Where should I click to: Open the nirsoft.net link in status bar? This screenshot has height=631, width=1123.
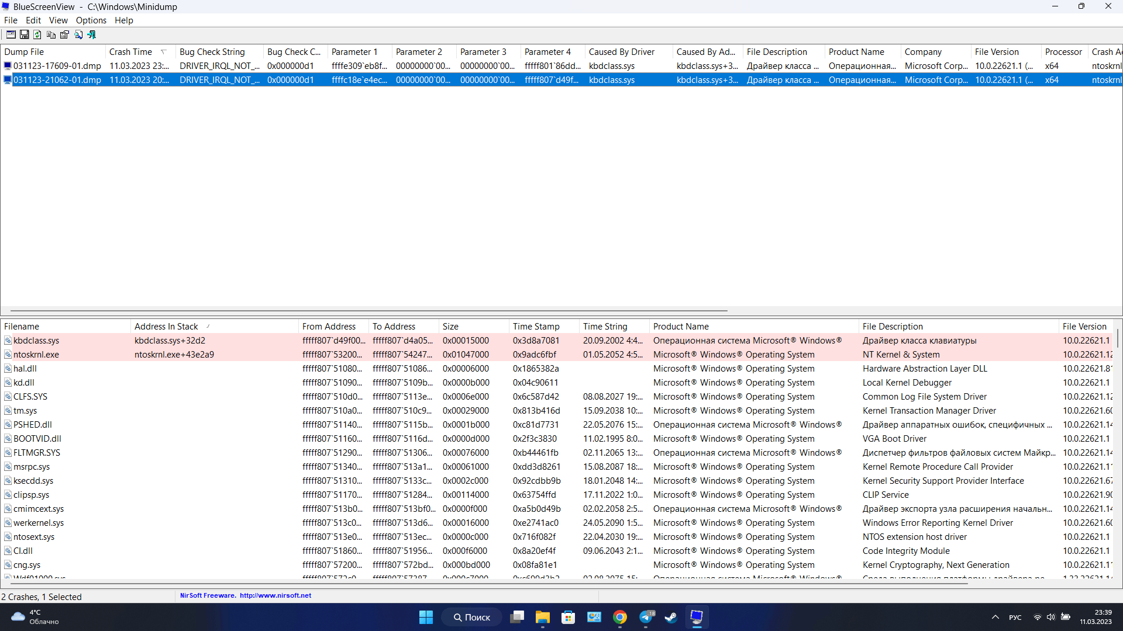tap(275, 595)
